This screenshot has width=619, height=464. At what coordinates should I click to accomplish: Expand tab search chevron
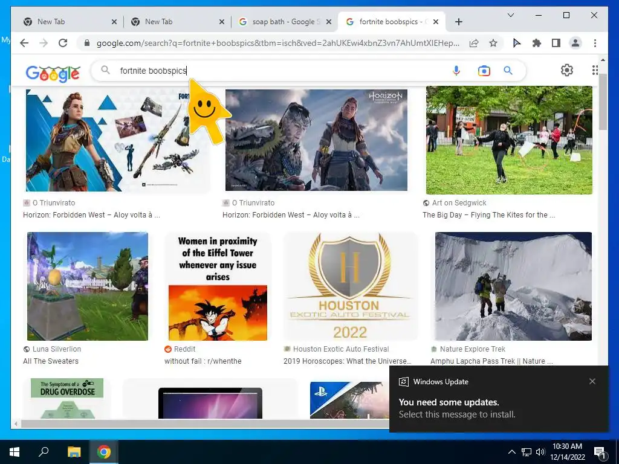click(x=510, y=15)
